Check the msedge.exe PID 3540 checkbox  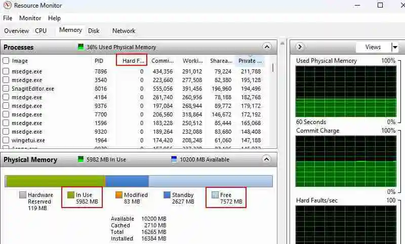pyautogui.click(x=6, y=80)
